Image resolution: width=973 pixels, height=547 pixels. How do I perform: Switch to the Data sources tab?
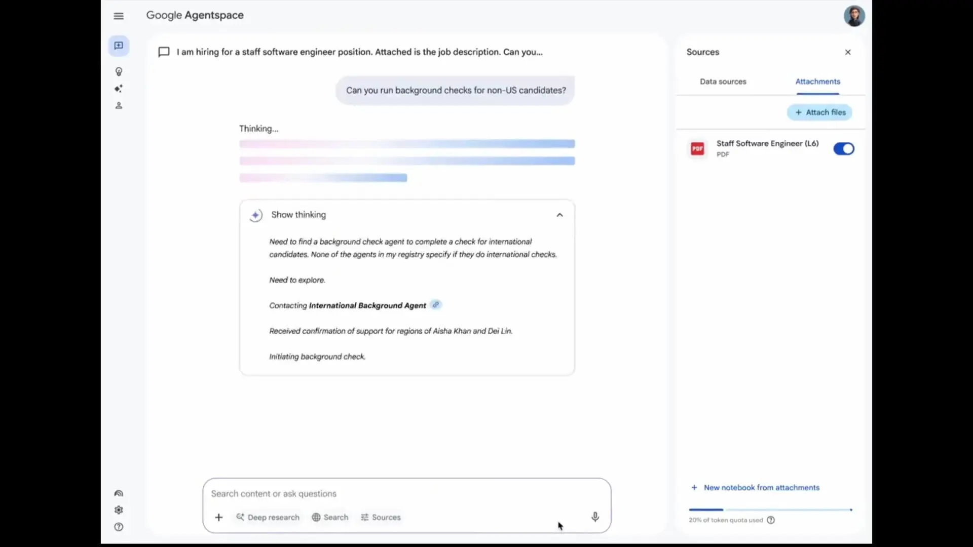pyautogui.click(x=723, y=82)
